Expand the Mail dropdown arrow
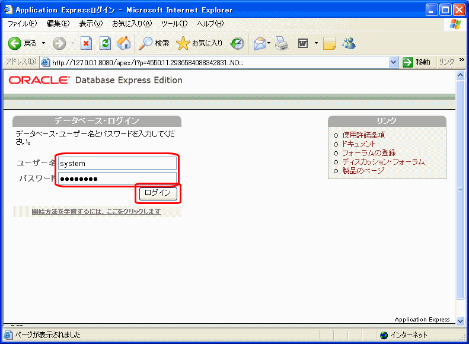The width and height of the screenshot is (469, 344). point(269,43)
